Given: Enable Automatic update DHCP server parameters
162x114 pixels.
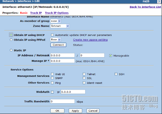Looking at the screenshot, I should click(52, 35).
